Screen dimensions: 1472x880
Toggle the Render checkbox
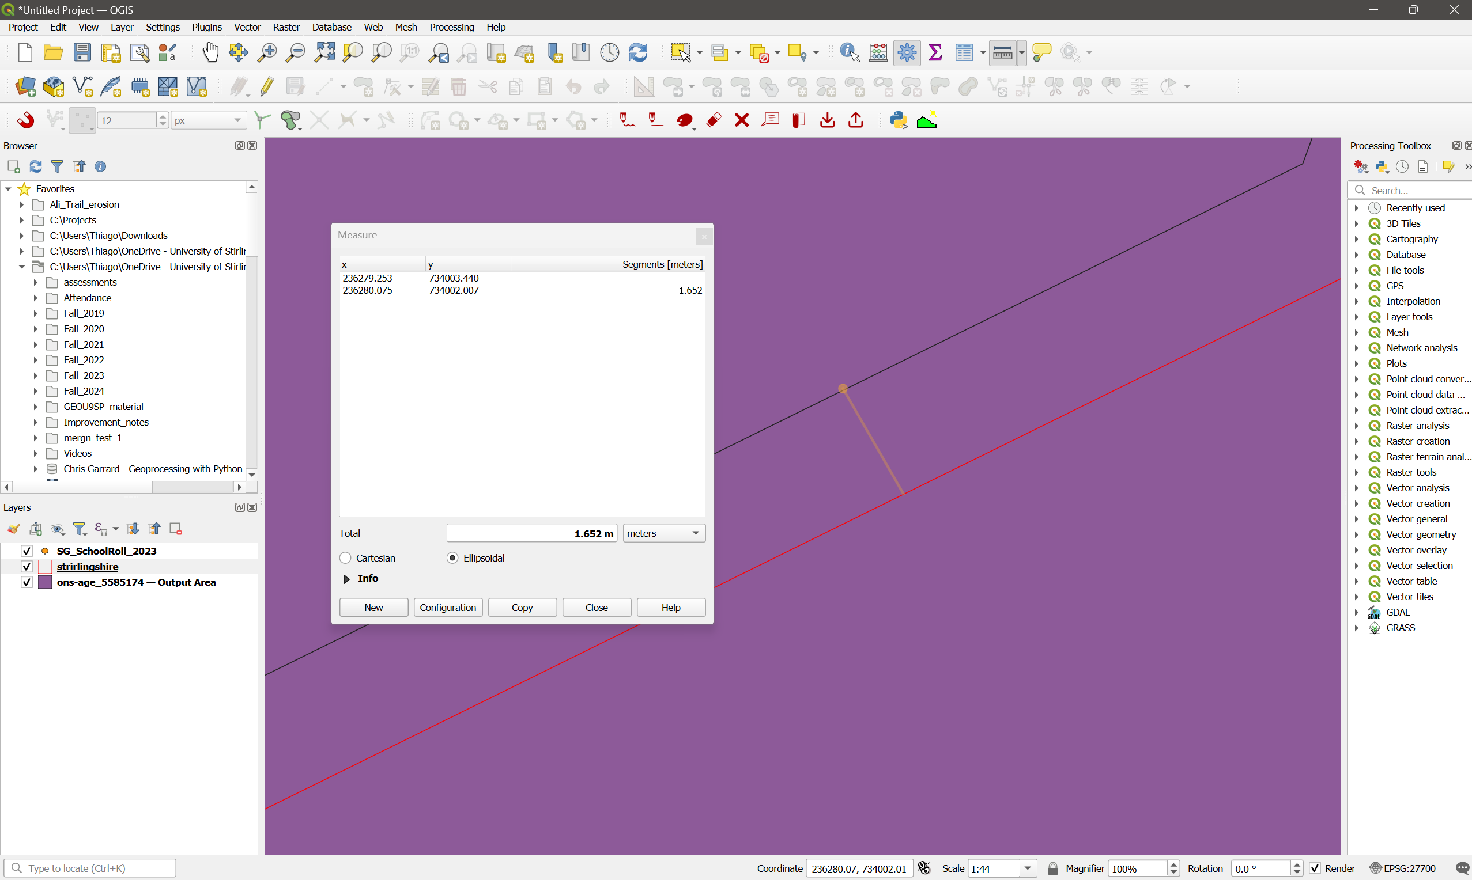1315,868
